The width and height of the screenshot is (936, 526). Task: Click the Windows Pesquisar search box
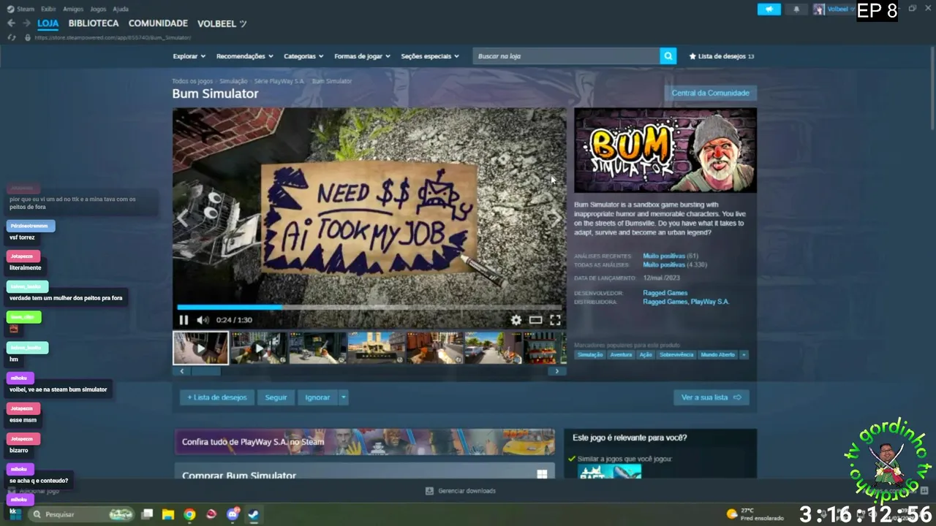(x=81, y=514)
